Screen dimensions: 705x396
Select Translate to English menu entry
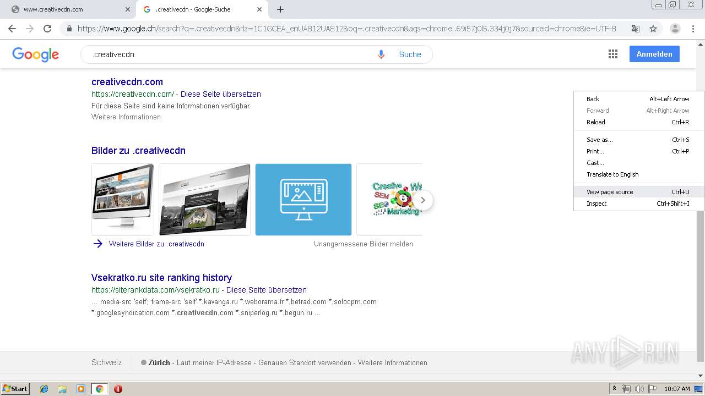tap(639, 174)
